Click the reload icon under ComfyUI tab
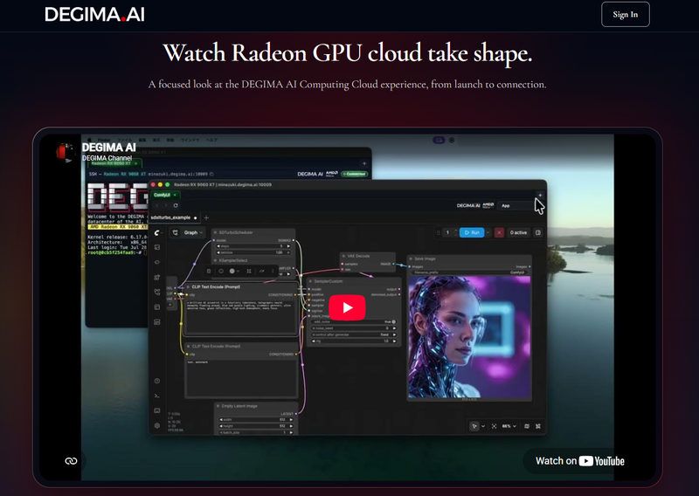This screenshot has width=699, height=496. tap(176, 205)
